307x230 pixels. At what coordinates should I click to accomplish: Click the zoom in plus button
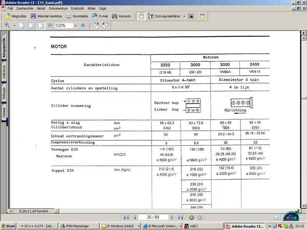[83, 25]
